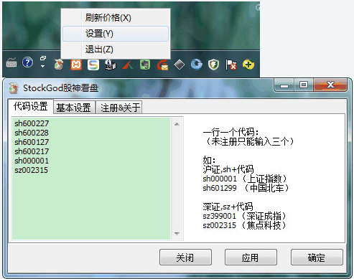Click the keyboard icon in the taskbar

pyautogui.click(x=11, y=62)
